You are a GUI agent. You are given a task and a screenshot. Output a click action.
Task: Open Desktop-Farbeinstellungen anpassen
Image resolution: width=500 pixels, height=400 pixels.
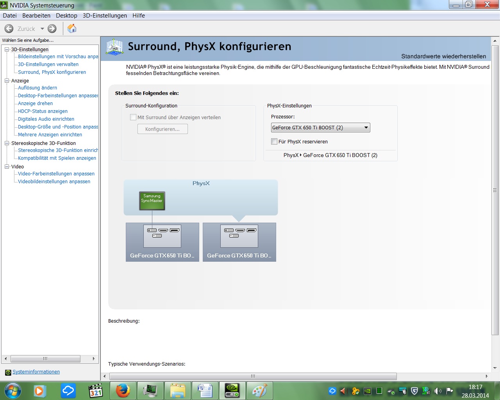(58, 96)
